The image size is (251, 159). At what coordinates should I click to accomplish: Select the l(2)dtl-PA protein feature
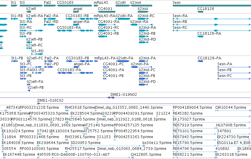[123, 61]
